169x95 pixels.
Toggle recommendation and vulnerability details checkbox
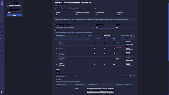point(8,6)
